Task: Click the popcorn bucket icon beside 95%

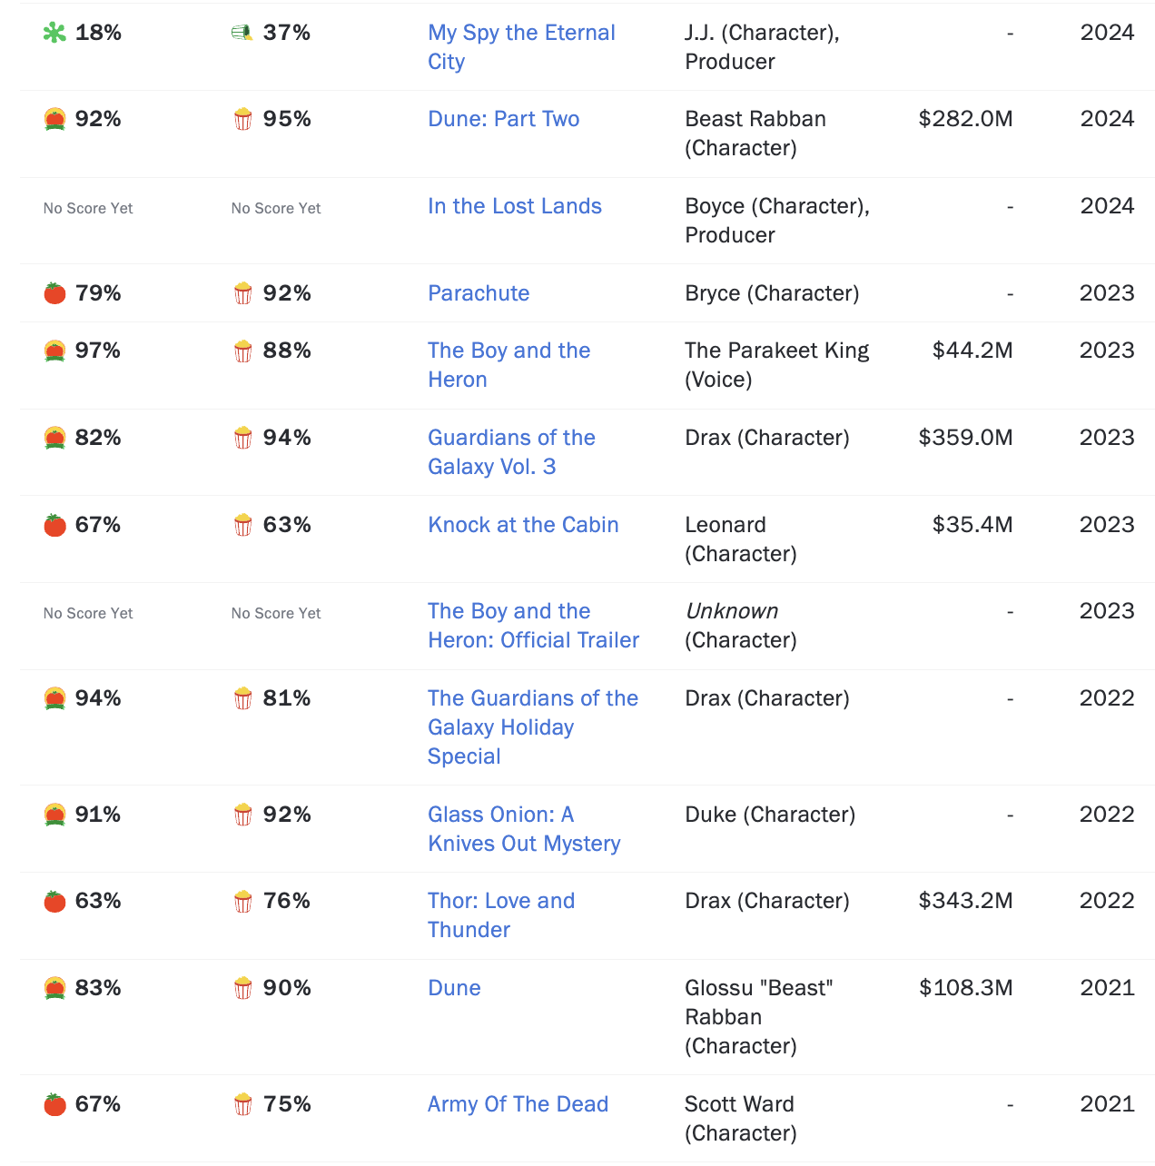Action: (x=242, y=120)
